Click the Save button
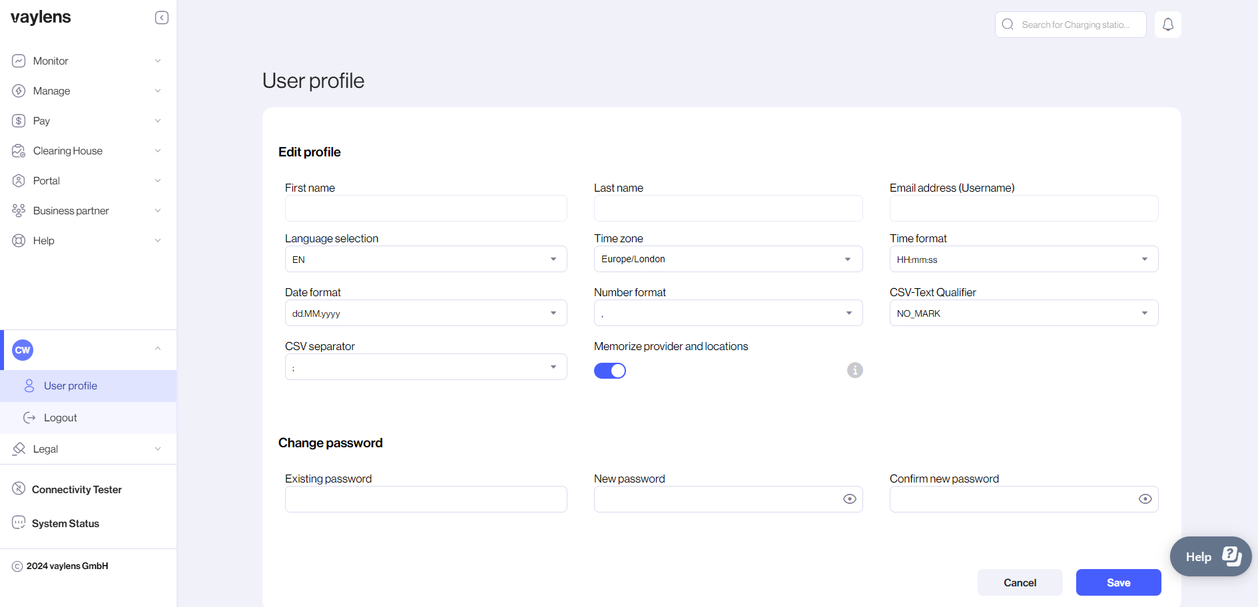 1118,582
